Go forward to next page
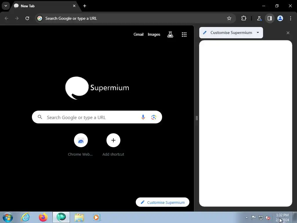The height and width of the screenshot is (223, 297). [x=17, y=18]
